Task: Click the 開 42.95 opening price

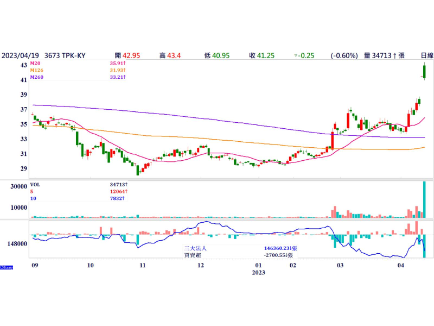Action: click(x=127, y=55)
